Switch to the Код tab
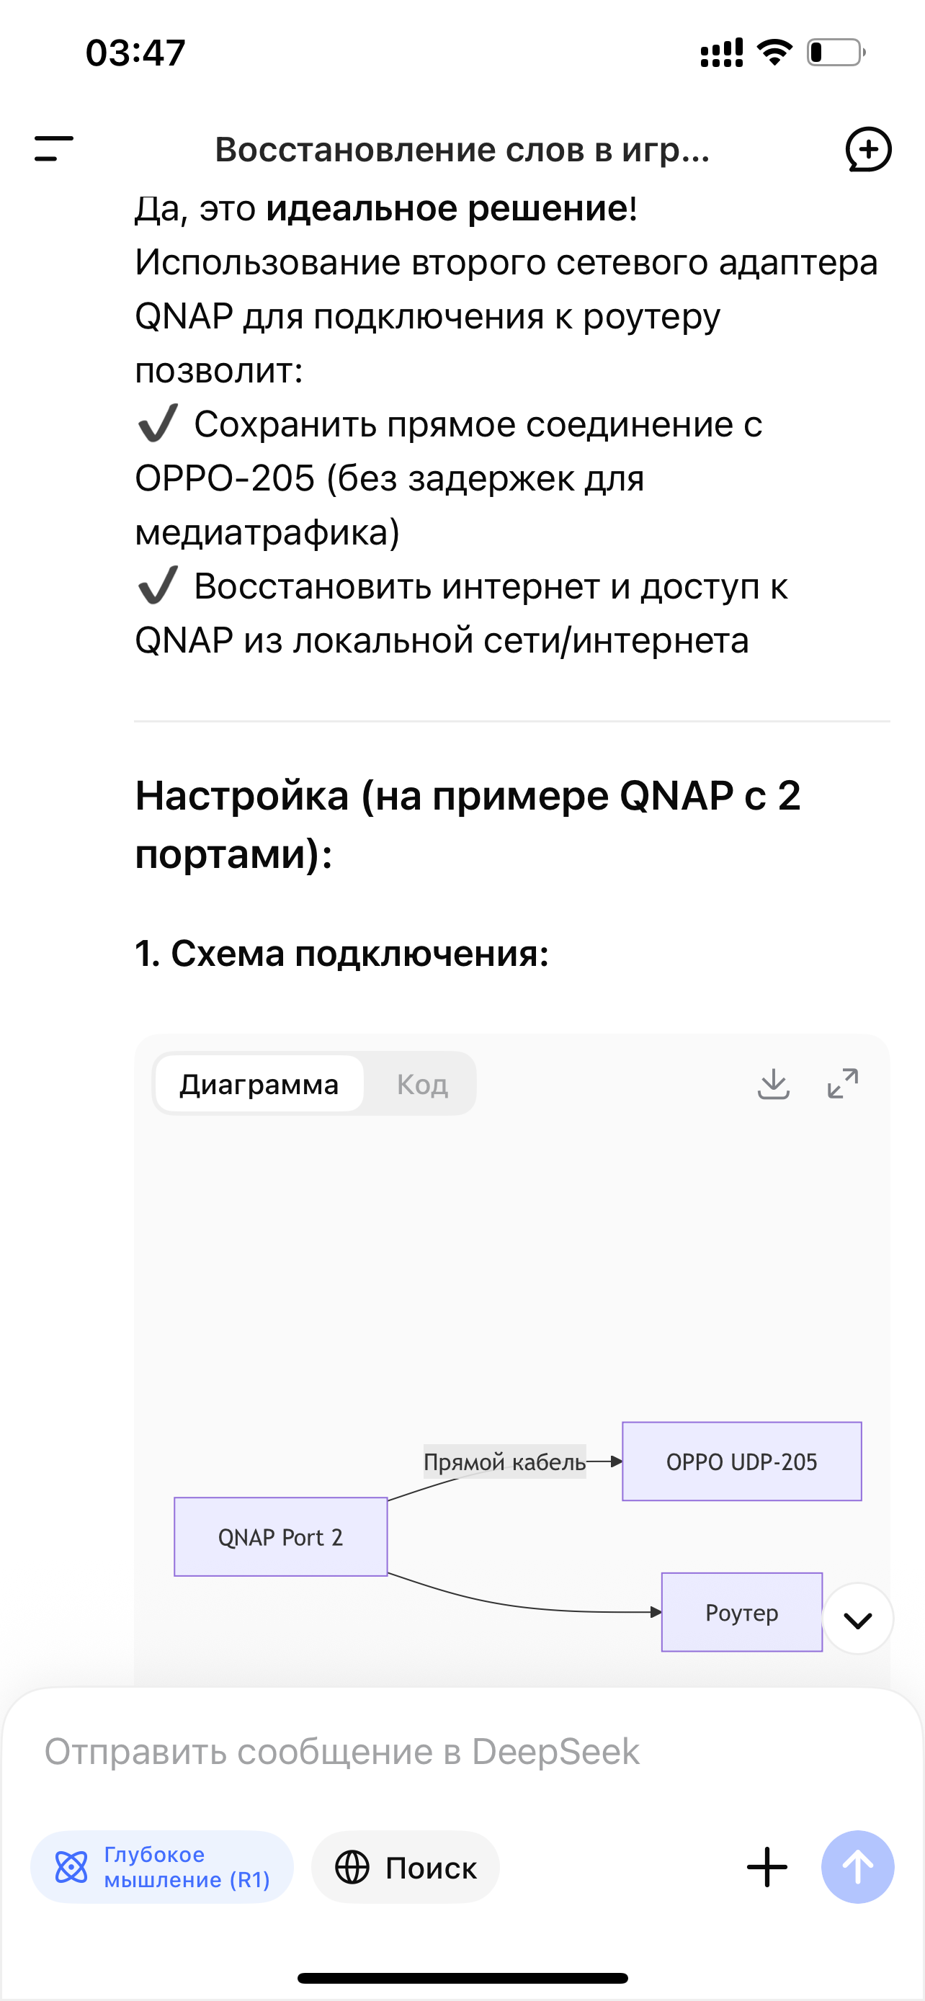 point(421,1083)
